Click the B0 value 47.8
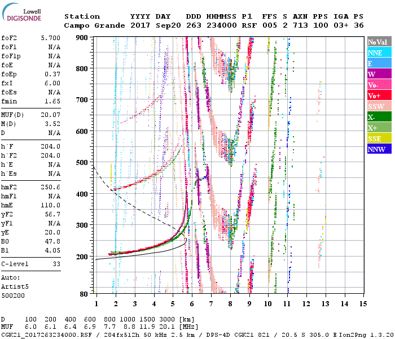The height and width of the screenshot is (339, 395). point(52,241)
